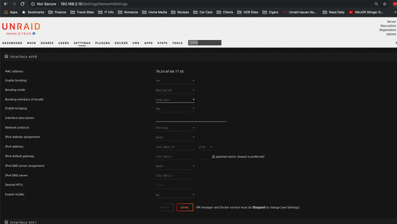
Task: Click the Apply button
Action: (x=165, y=207)
